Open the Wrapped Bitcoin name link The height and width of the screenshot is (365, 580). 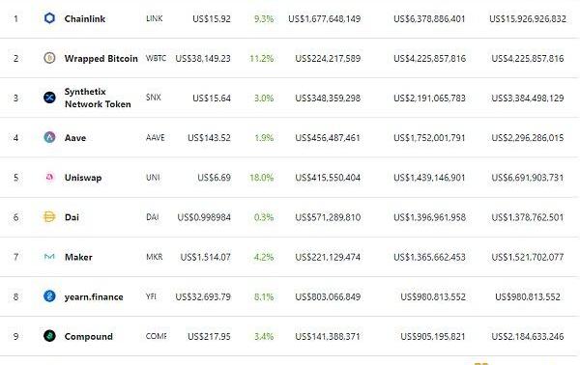[x=101, y=58]
